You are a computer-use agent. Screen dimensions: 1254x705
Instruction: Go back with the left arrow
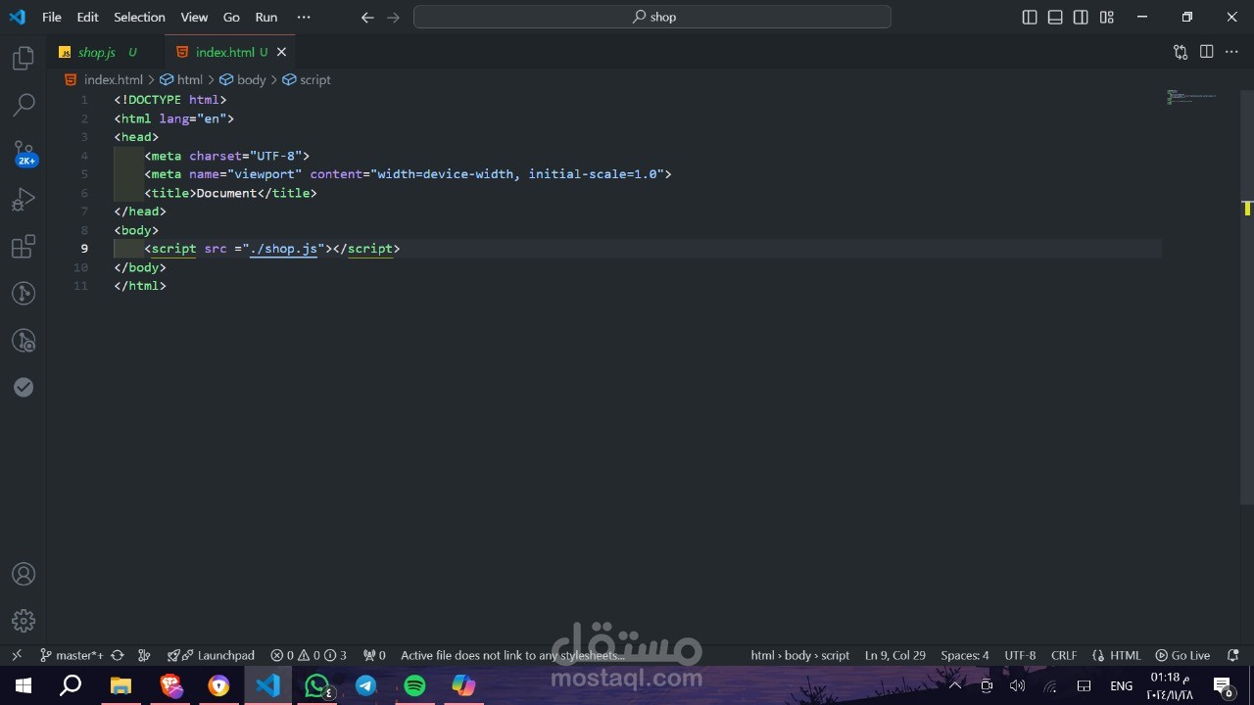pos(367,17)
